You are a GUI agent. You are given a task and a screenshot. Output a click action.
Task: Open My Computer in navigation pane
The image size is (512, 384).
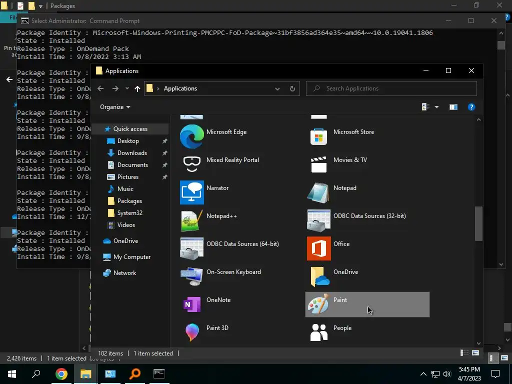(x=132, y=257)
